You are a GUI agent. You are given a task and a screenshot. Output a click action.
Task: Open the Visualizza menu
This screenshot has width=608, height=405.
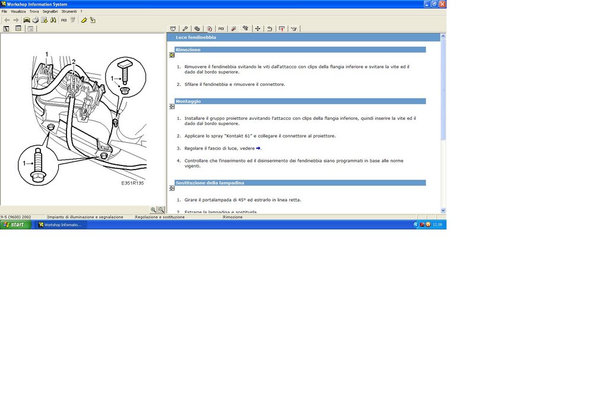pyautogui.click(x=18, y=12)
